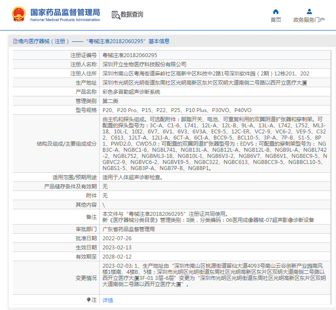Viewport: 336px width, 310px height.
Task: Click the 第二类 management category value
Action: coord(111,101)
